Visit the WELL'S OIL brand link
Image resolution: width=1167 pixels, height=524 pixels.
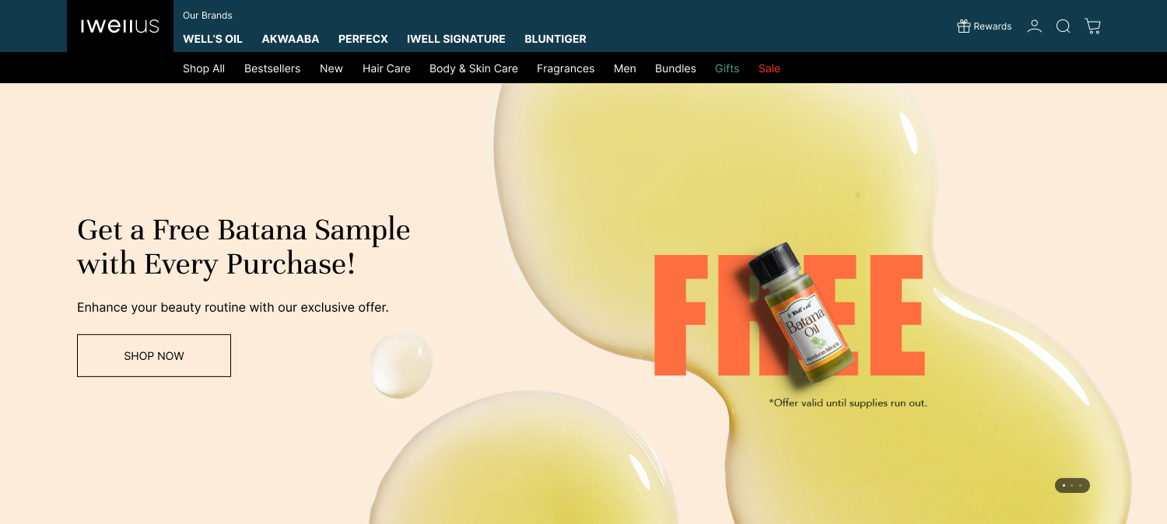212,39
